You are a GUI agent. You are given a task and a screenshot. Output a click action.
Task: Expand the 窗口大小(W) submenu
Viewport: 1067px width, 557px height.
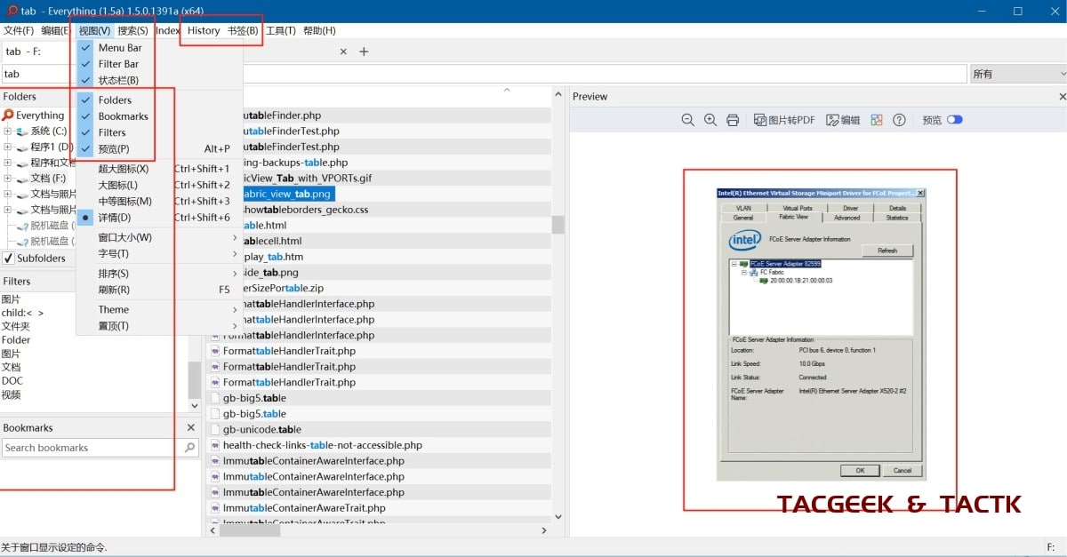point(124,237)
